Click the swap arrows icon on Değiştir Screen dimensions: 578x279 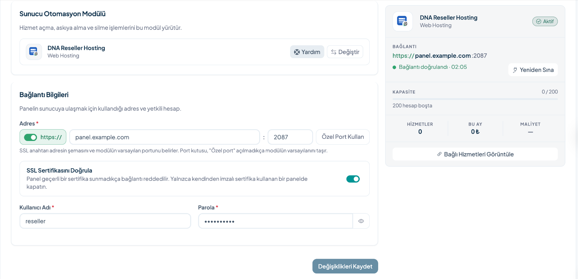coord(334,52)
